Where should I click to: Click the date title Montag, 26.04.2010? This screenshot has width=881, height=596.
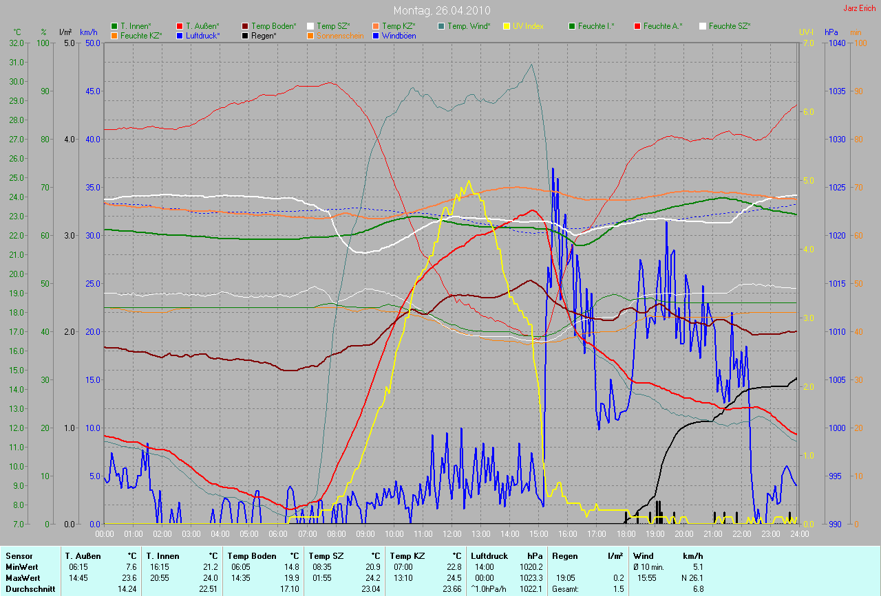click(440, 11)
